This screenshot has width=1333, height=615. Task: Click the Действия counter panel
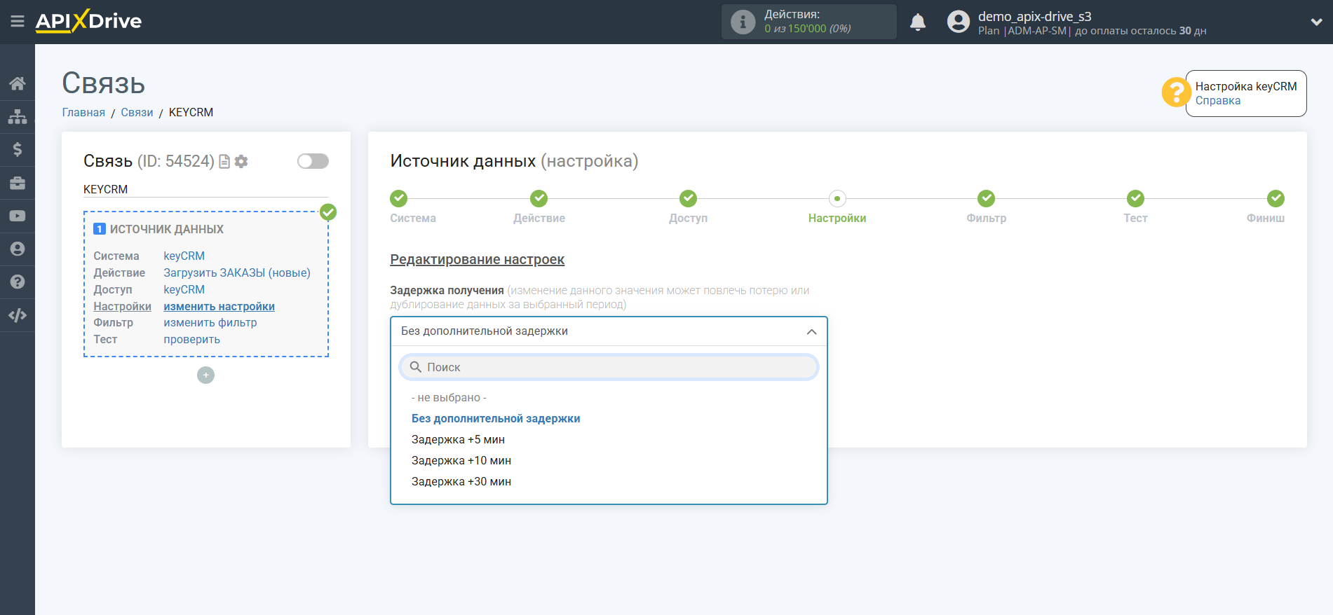(x=809, y=22)
